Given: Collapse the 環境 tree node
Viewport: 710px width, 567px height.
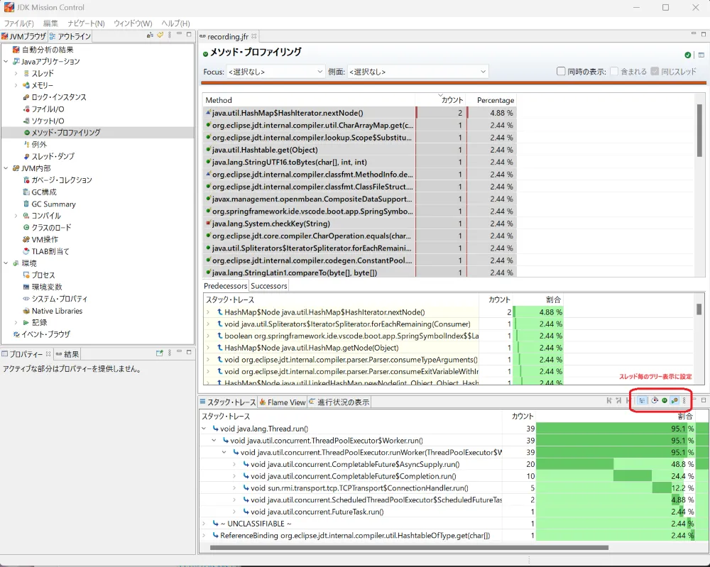Looking at the screenshot, I should click(x=6, y=263).
